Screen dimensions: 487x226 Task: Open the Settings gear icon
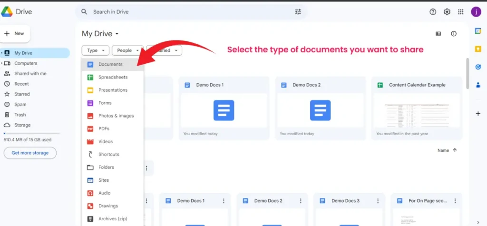pyautogui.click(x=447, y=12)
